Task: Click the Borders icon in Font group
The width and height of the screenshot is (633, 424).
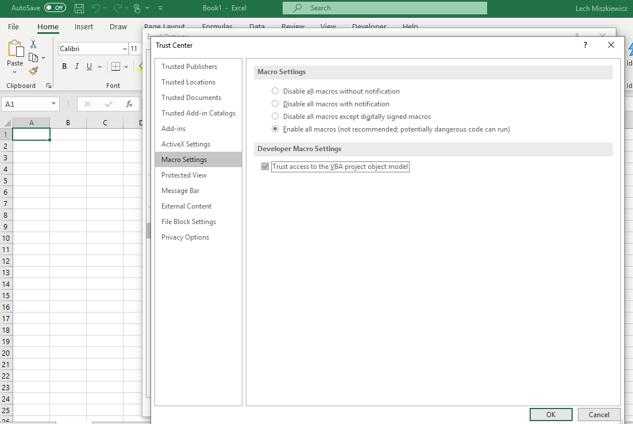Action: (x=115, y=67)
